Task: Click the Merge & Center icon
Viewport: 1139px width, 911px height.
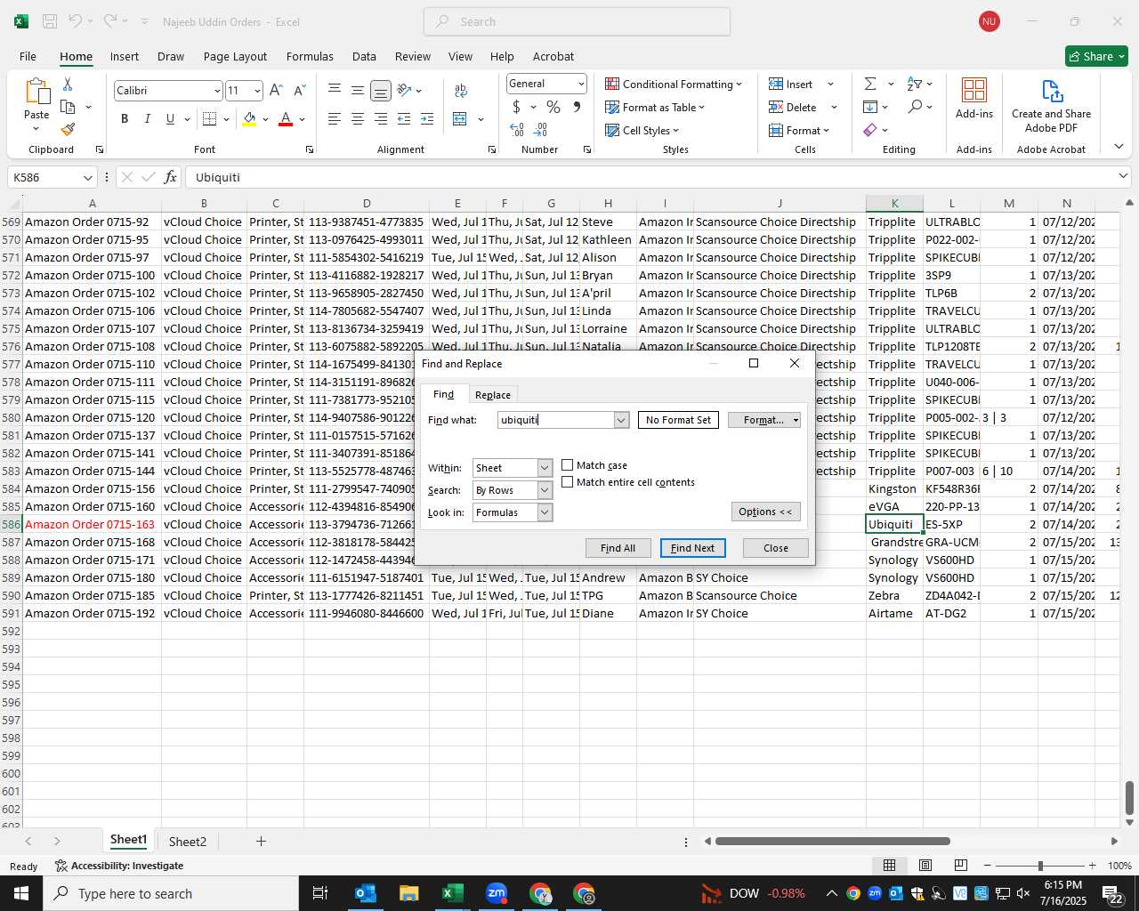Action: pos(460,118)
